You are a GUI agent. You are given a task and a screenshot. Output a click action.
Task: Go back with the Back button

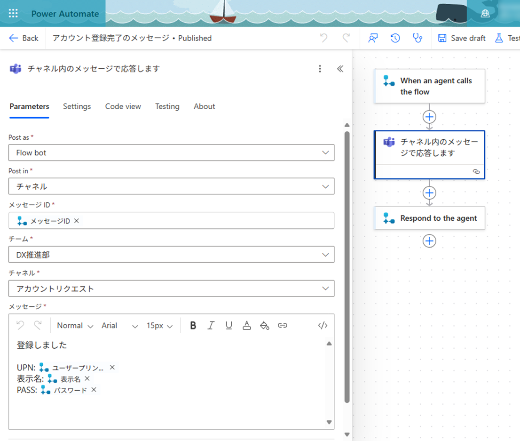[24, 38]
